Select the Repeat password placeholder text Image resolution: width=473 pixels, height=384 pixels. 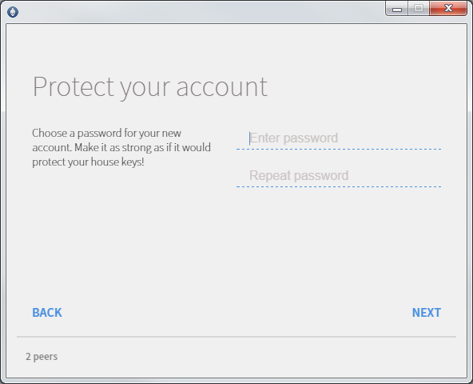click(299, 175)
